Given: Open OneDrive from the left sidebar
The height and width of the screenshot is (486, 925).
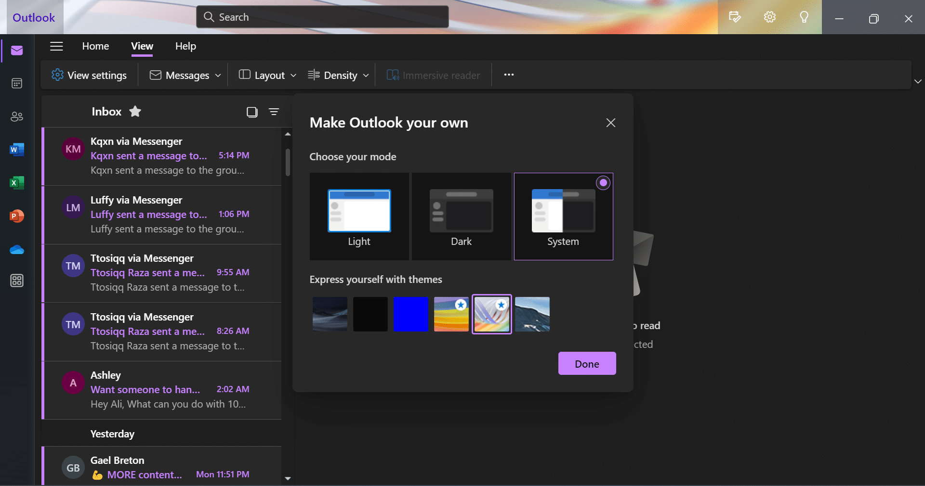Looking at the screenshot, I should coord(17,249).
